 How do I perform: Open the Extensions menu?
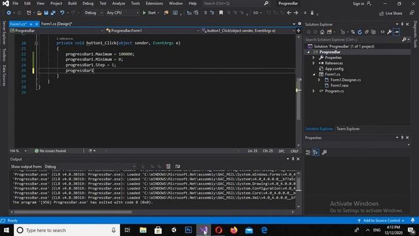pyautogui.click(x=155, y=3)
